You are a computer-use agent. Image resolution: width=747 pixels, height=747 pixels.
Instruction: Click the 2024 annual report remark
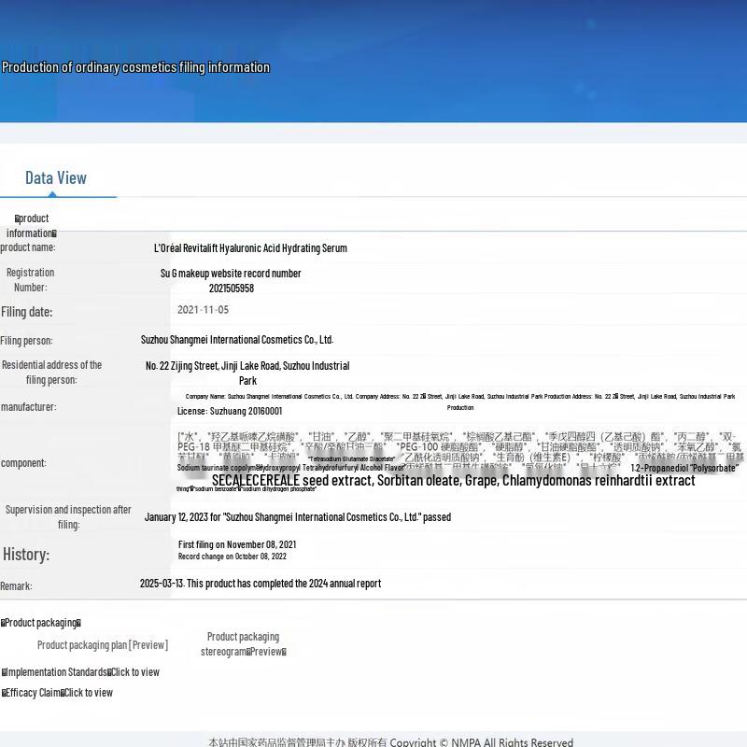pyautogui.click(x=261, y=584)
